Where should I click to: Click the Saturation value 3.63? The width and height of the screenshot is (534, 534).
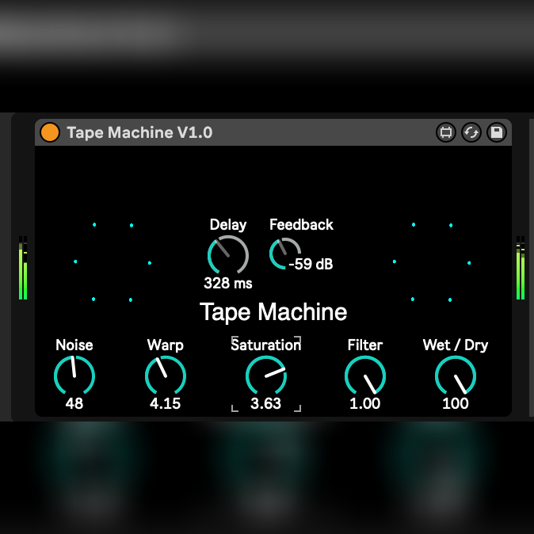pos(266,404)
